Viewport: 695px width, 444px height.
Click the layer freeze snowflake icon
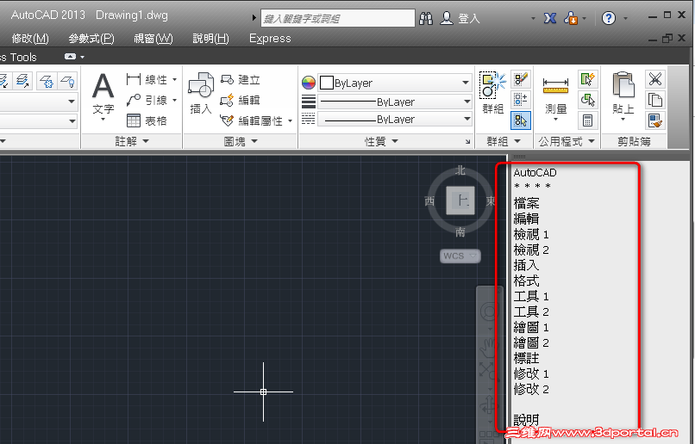click(46, 81)
